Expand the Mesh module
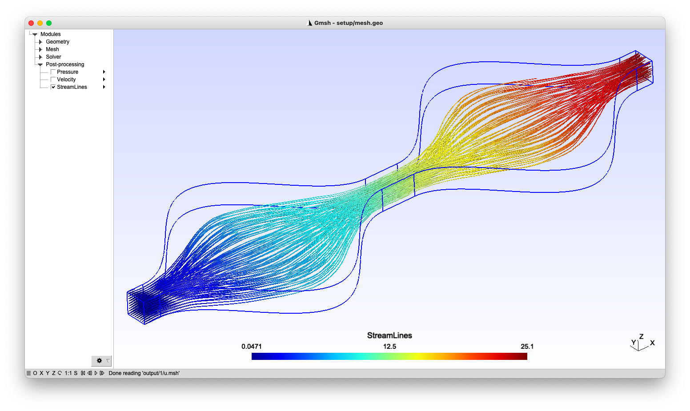 40,49
